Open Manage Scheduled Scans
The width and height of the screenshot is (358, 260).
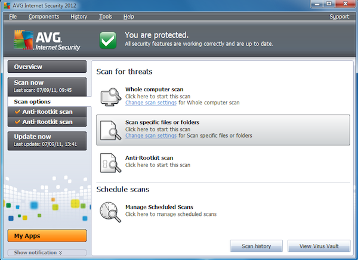pyautogui.click(x=159, y=207)
